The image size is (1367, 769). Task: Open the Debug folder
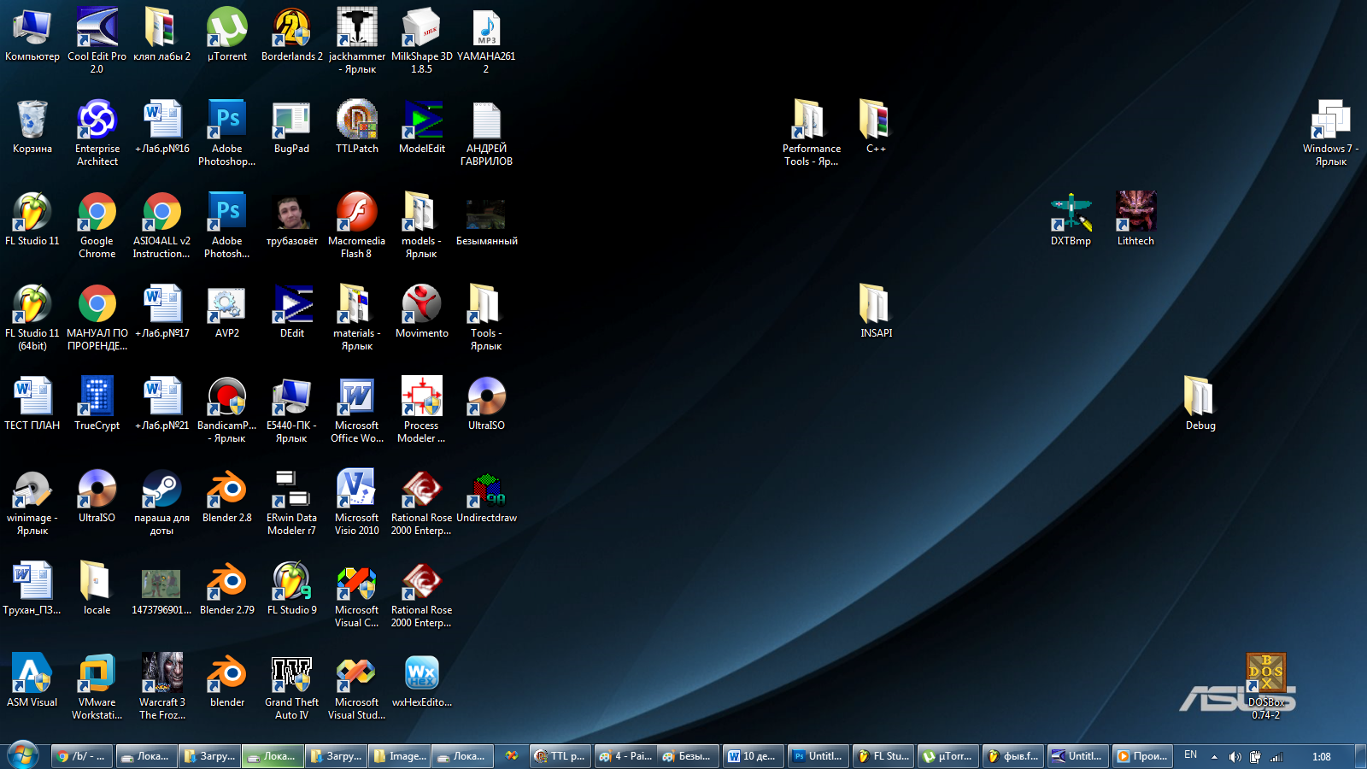[1201, 405]
